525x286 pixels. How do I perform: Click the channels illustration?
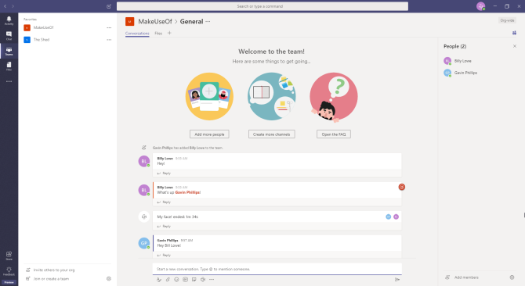pos(272,96)
